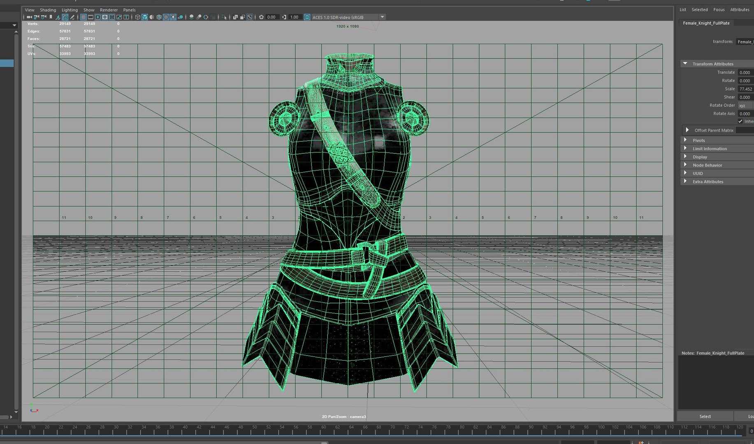Click the Screen Space Ambient Occlusion icon

coord(192,17)
